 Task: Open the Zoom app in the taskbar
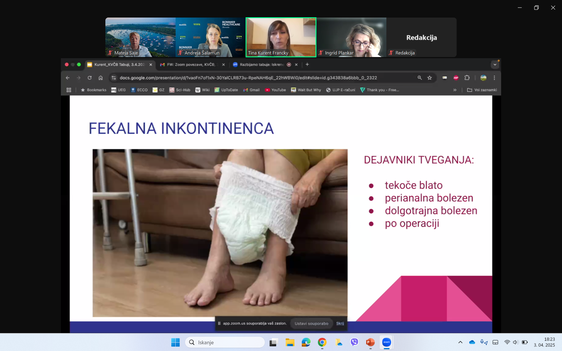[x=386, y=342]
